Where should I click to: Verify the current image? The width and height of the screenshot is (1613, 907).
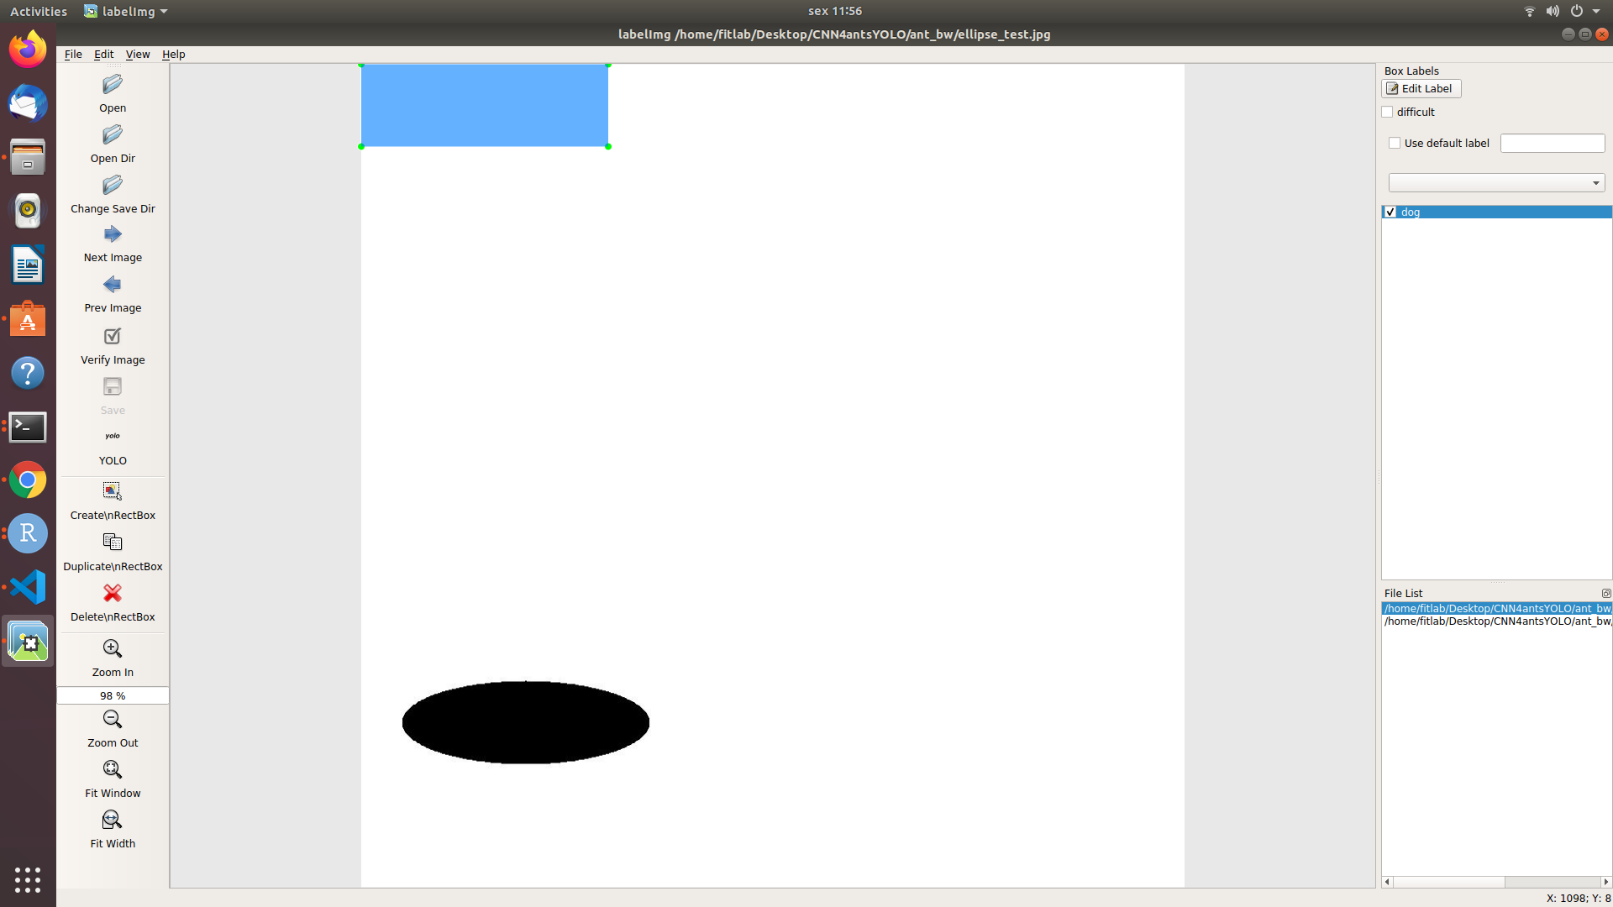tap(112, 344)
